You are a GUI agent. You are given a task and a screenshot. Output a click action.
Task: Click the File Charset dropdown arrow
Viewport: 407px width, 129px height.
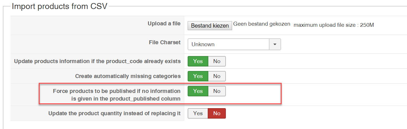tap(275, 45)
